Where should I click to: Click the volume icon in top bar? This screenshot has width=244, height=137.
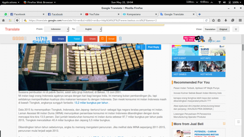[x=224, y=2]
